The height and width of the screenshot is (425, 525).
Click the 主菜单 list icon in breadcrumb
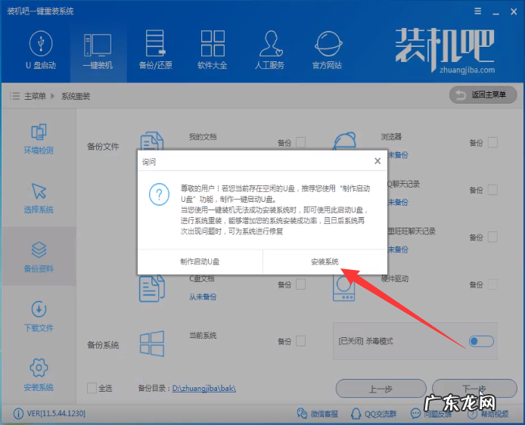coord(14,96)
